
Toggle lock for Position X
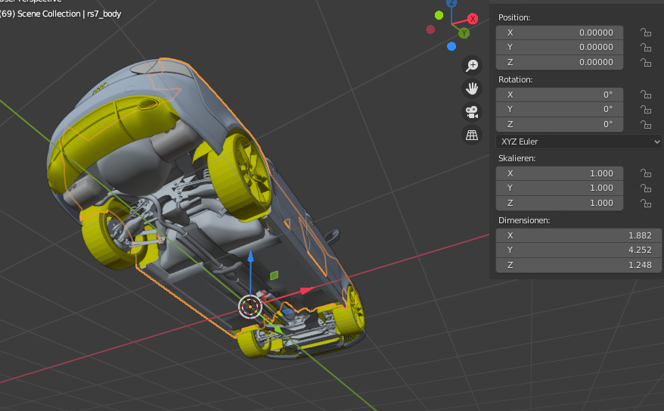[x=645, y=33]
